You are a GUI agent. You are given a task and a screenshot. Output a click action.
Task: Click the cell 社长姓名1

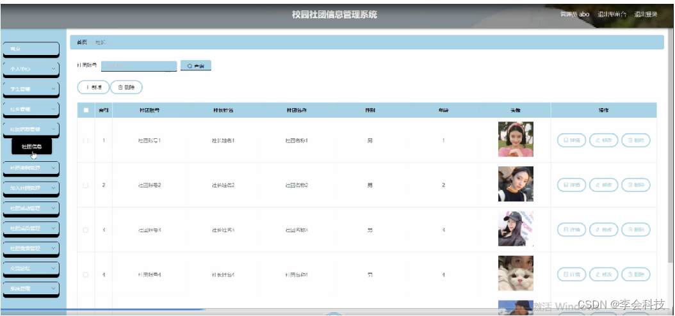[223, 141]
